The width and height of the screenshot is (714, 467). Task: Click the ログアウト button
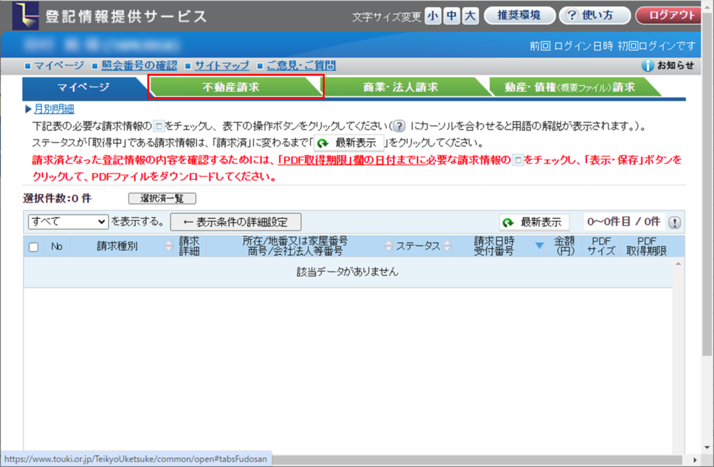(672, 15)
